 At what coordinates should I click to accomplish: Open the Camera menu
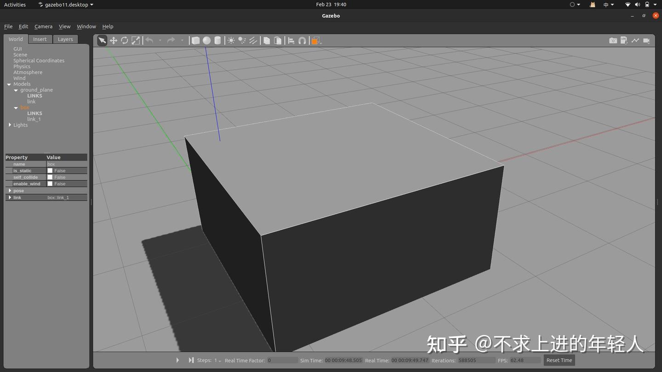pyautogui.click(x=43, y=26)
